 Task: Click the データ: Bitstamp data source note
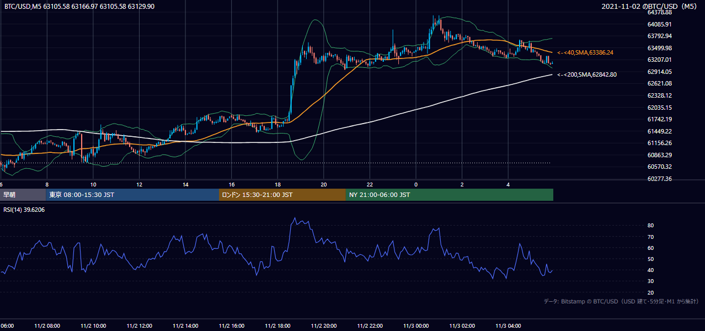(621, 301)
